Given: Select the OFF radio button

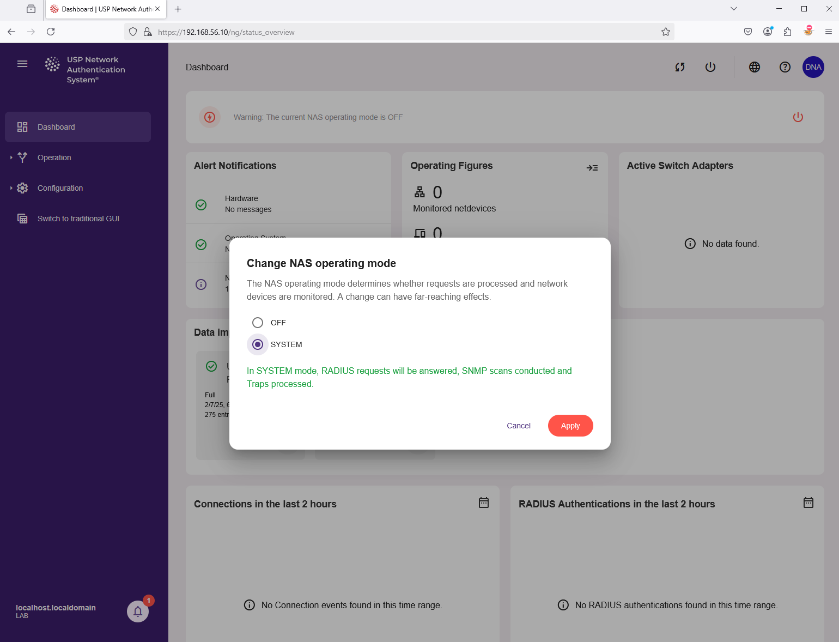Looking at the screenshot, I should tap(258, 323).
